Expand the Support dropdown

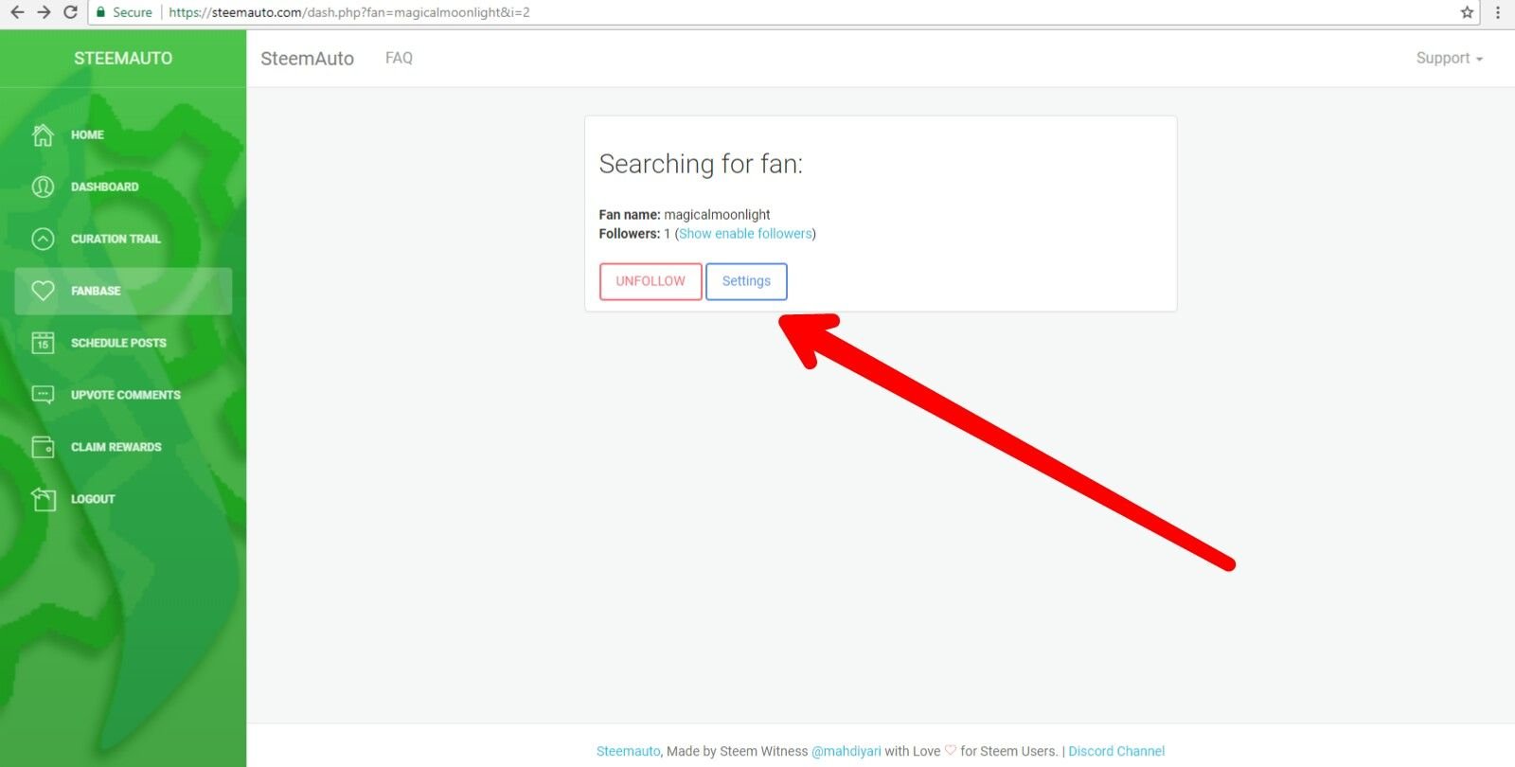point(1449,58)
